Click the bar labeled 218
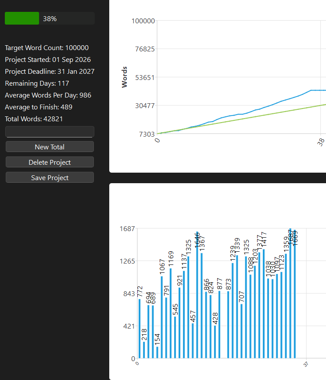 coord(144,350)
